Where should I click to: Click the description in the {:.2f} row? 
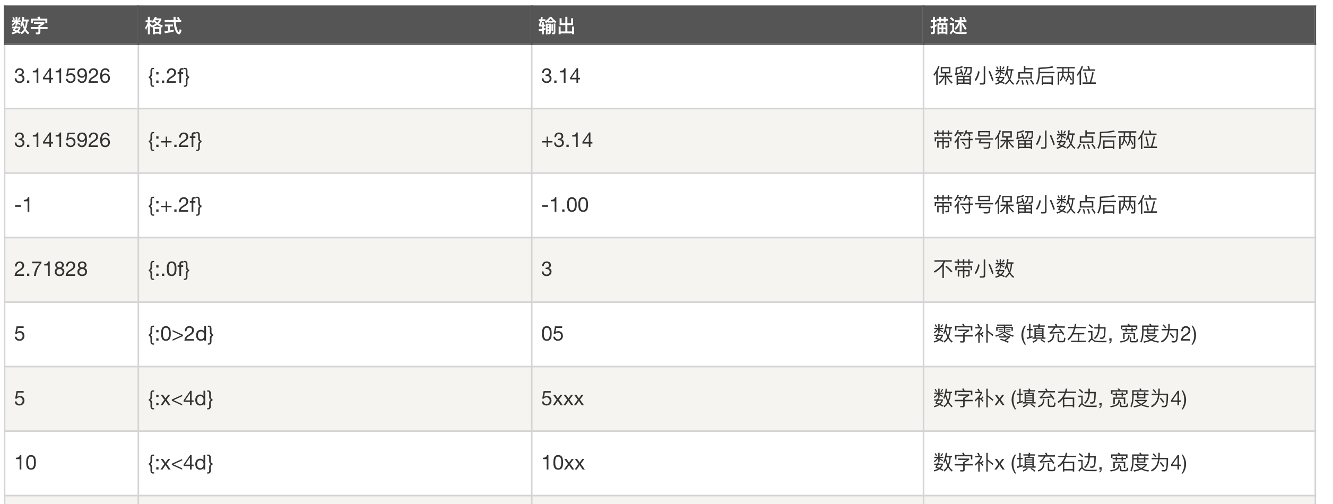click(x=1014, y=76)
